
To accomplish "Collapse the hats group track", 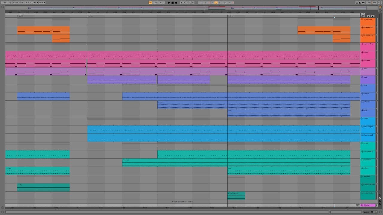I will tap(362, 85).
